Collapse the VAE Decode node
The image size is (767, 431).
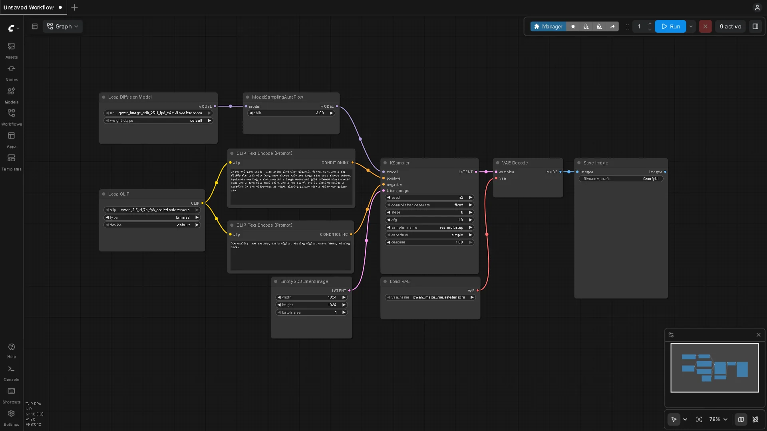[498, 163]
